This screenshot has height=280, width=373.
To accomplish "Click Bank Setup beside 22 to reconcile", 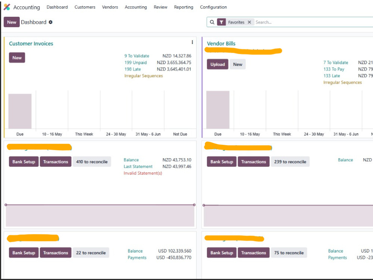I will (24, 253).
